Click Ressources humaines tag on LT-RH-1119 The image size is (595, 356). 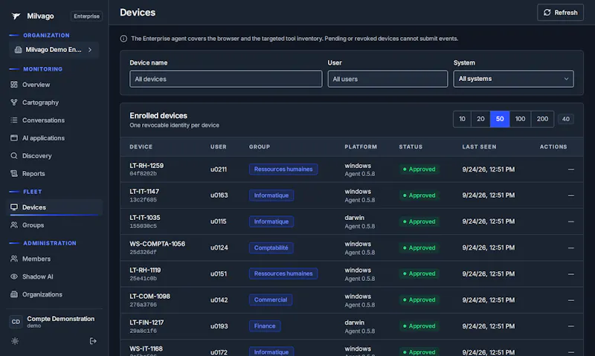click(283, 274)
